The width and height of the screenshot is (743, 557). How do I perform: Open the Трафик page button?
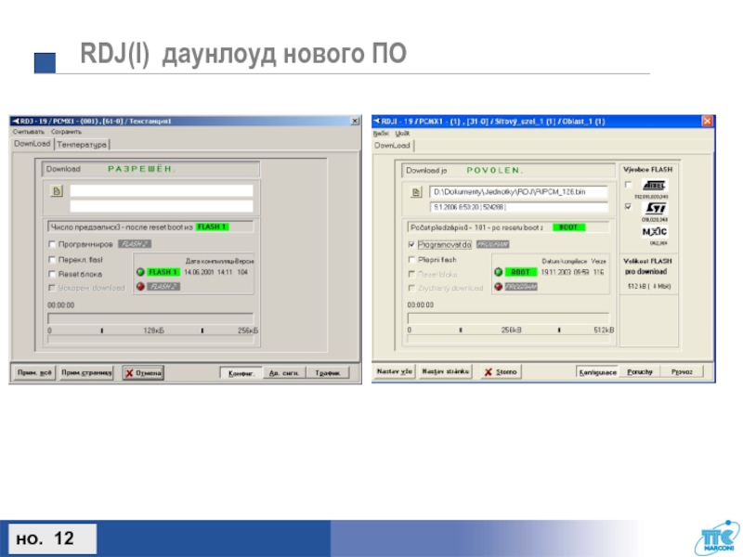coord(328,373)
